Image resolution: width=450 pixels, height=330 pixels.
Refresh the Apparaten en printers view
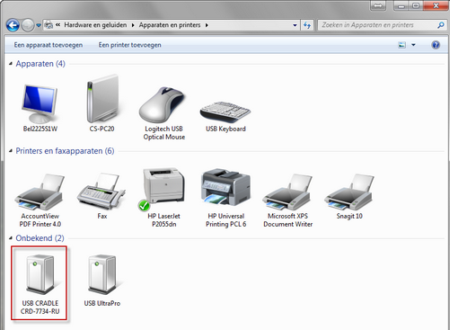307,25
